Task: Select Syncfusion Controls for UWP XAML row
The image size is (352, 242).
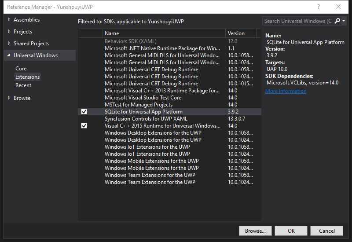Action: click(x=170, y=118)
